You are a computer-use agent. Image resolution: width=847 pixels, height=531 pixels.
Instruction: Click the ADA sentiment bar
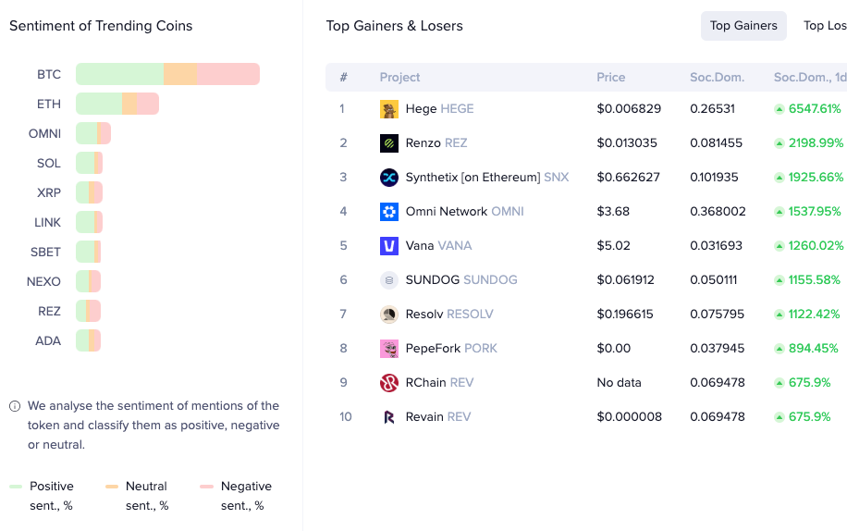(89, 340)
